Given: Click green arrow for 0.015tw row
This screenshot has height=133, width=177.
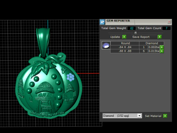Looking at the screenshot, I should pyautogui.click(x=162, y=51).
